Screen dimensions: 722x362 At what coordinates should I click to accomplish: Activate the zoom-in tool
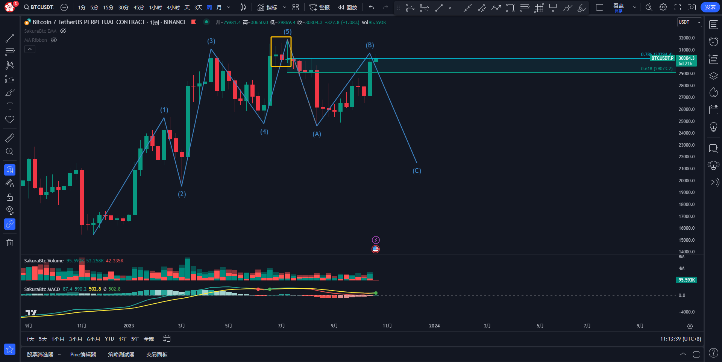[10, 151]
